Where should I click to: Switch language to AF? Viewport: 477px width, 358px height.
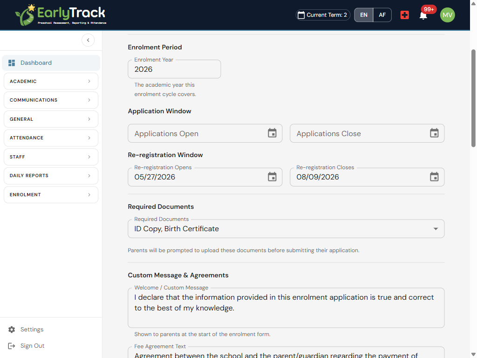pyautogui.click(x=382, y=15)
